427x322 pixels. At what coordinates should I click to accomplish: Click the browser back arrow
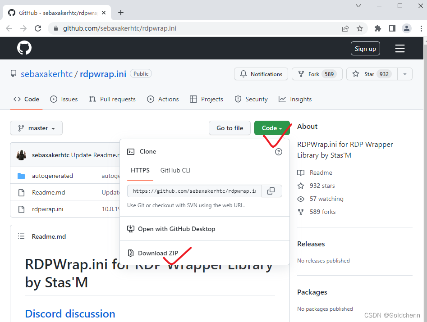(x=9, y=28)
